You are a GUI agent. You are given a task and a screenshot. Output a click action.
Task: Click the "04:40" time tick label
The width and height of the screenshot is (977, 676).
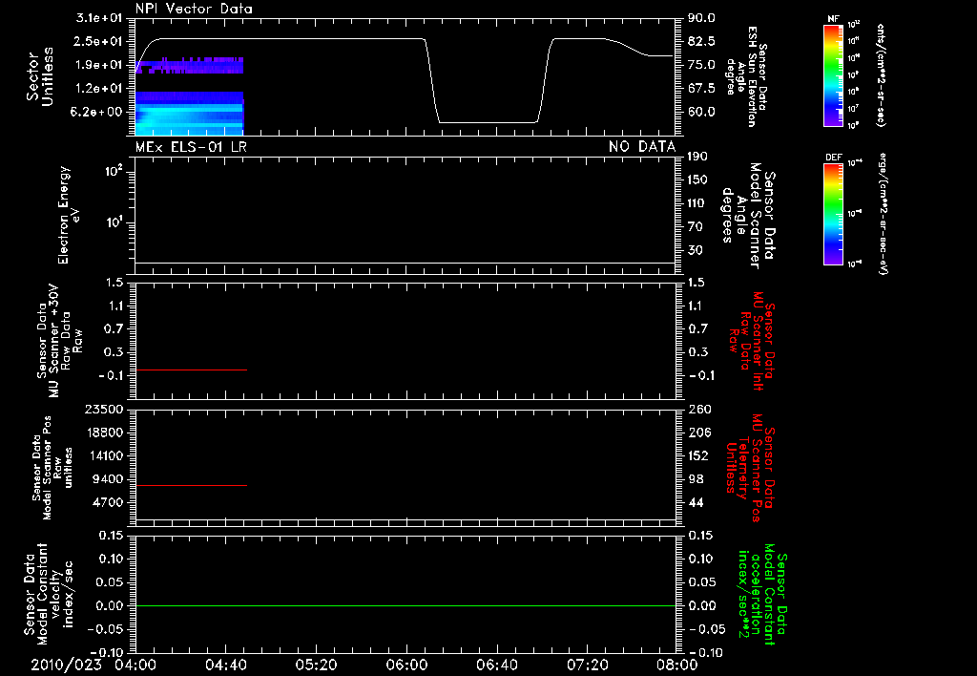[225, 665]
